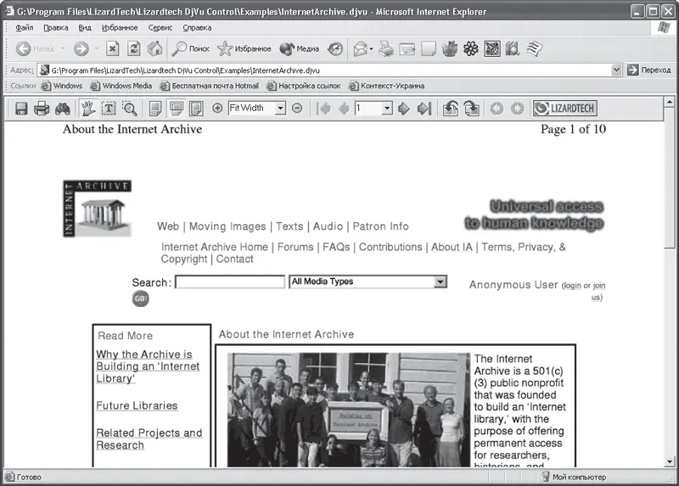
Task: Select the text selection tool
Action: coord(109,109)
